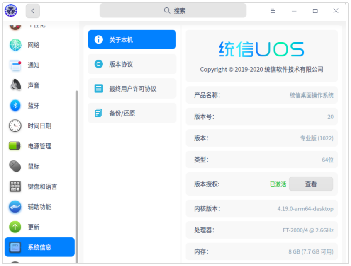Open the 鼠标 mouse icon
The height and width of the screenshot is (266, 351).
[15, 166]
